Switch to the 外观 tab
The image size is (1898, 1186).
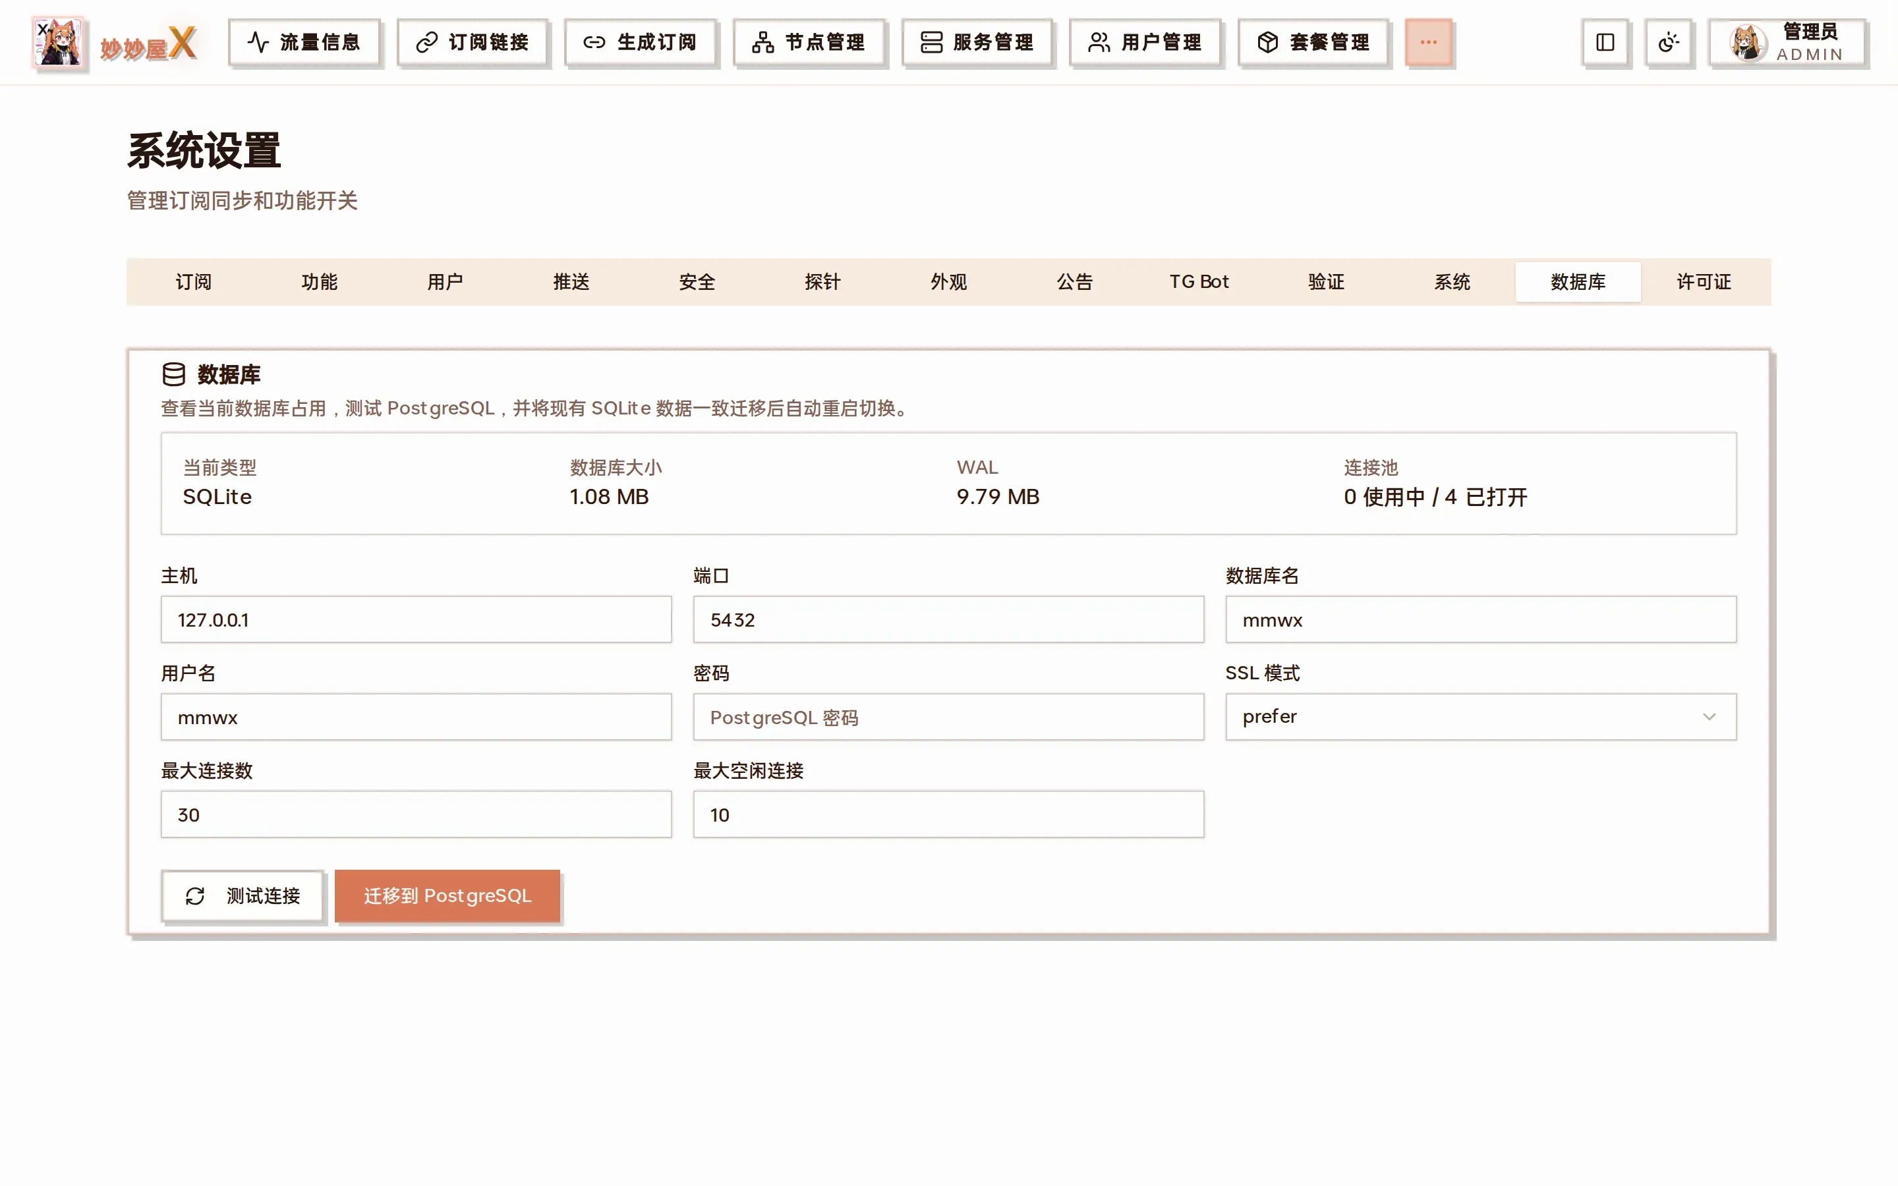[x=949, y=281]
